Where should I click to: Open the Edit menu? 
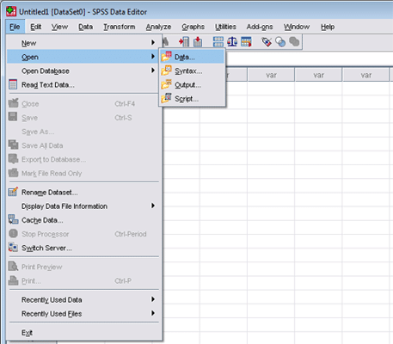click(x=36, y=27)
